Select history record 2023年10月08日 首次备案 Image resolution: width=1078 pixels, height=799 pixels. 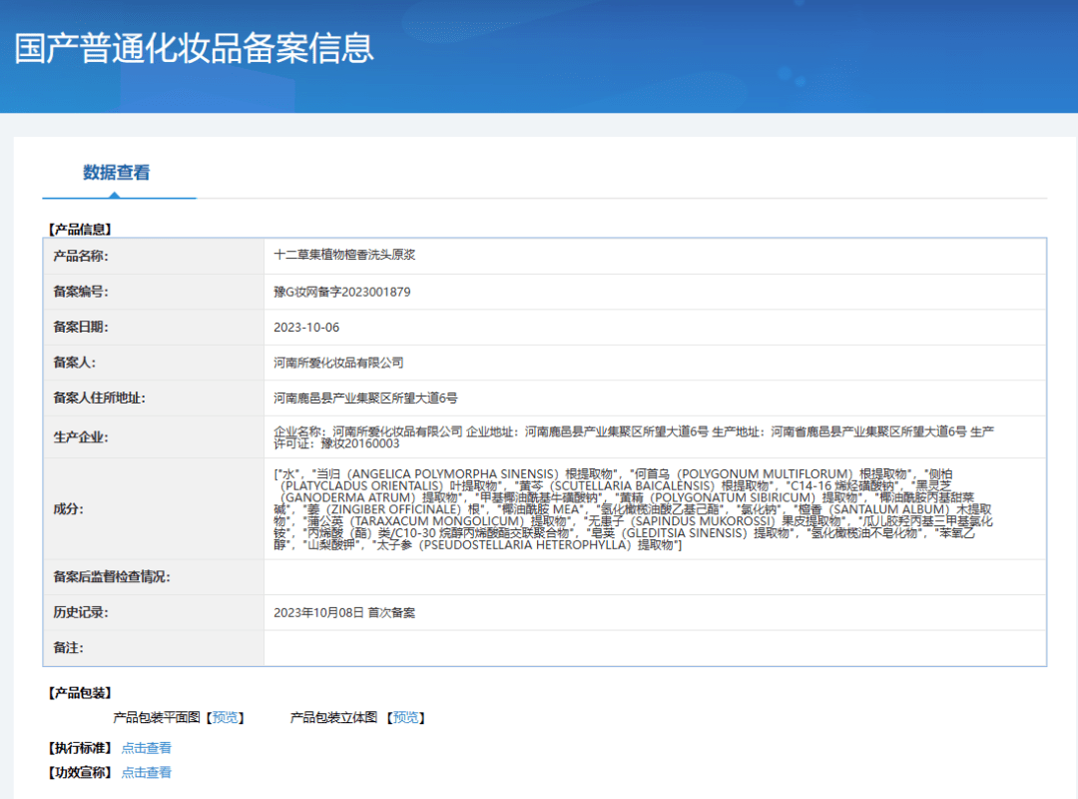click(x=344, y=612)
